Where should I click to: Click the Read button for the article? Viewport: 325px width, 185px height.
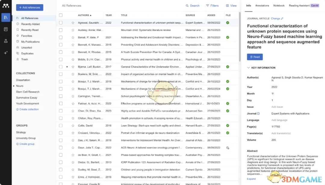pos(255,57)
